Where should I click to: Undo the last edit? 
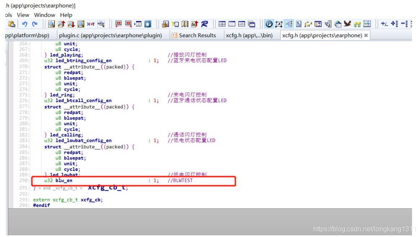coord(25,24)
